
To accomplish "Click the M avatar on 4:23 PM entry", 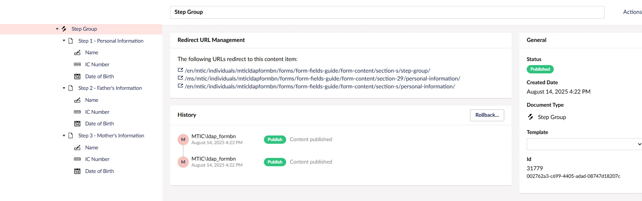I will tap(183, 140).
